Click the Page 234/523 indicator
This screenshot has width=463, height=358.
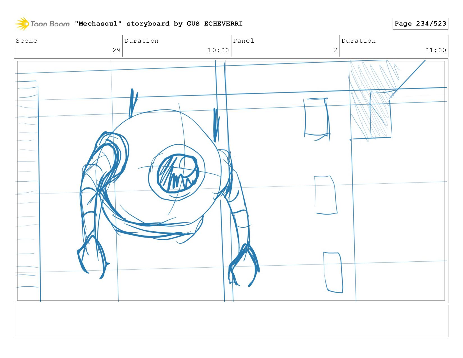coord(420,24)
